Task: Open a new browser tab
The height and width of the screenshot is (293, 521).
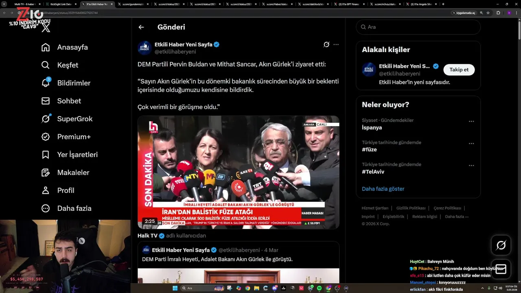Action: coord(443,4)
